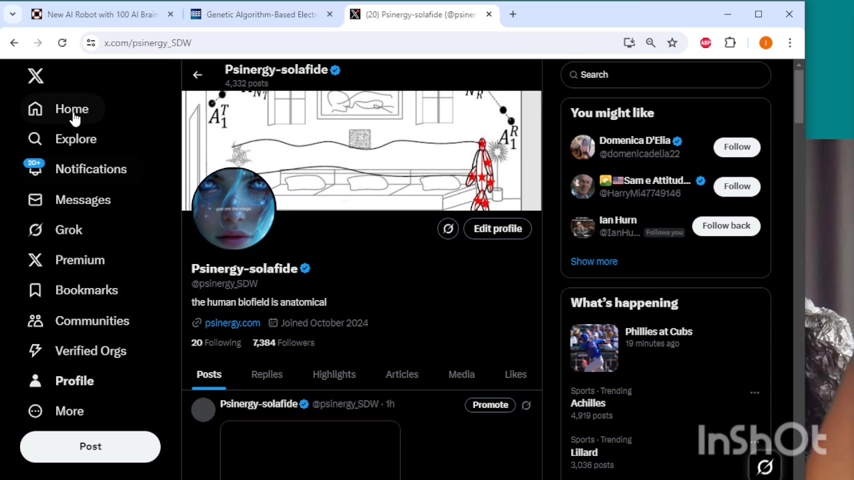Click the Edit profile button

click(x=498, y=229)
